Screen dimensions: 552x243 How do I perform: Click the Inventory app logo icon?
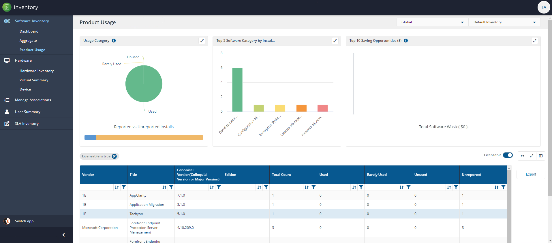click(x=7, y=7)
